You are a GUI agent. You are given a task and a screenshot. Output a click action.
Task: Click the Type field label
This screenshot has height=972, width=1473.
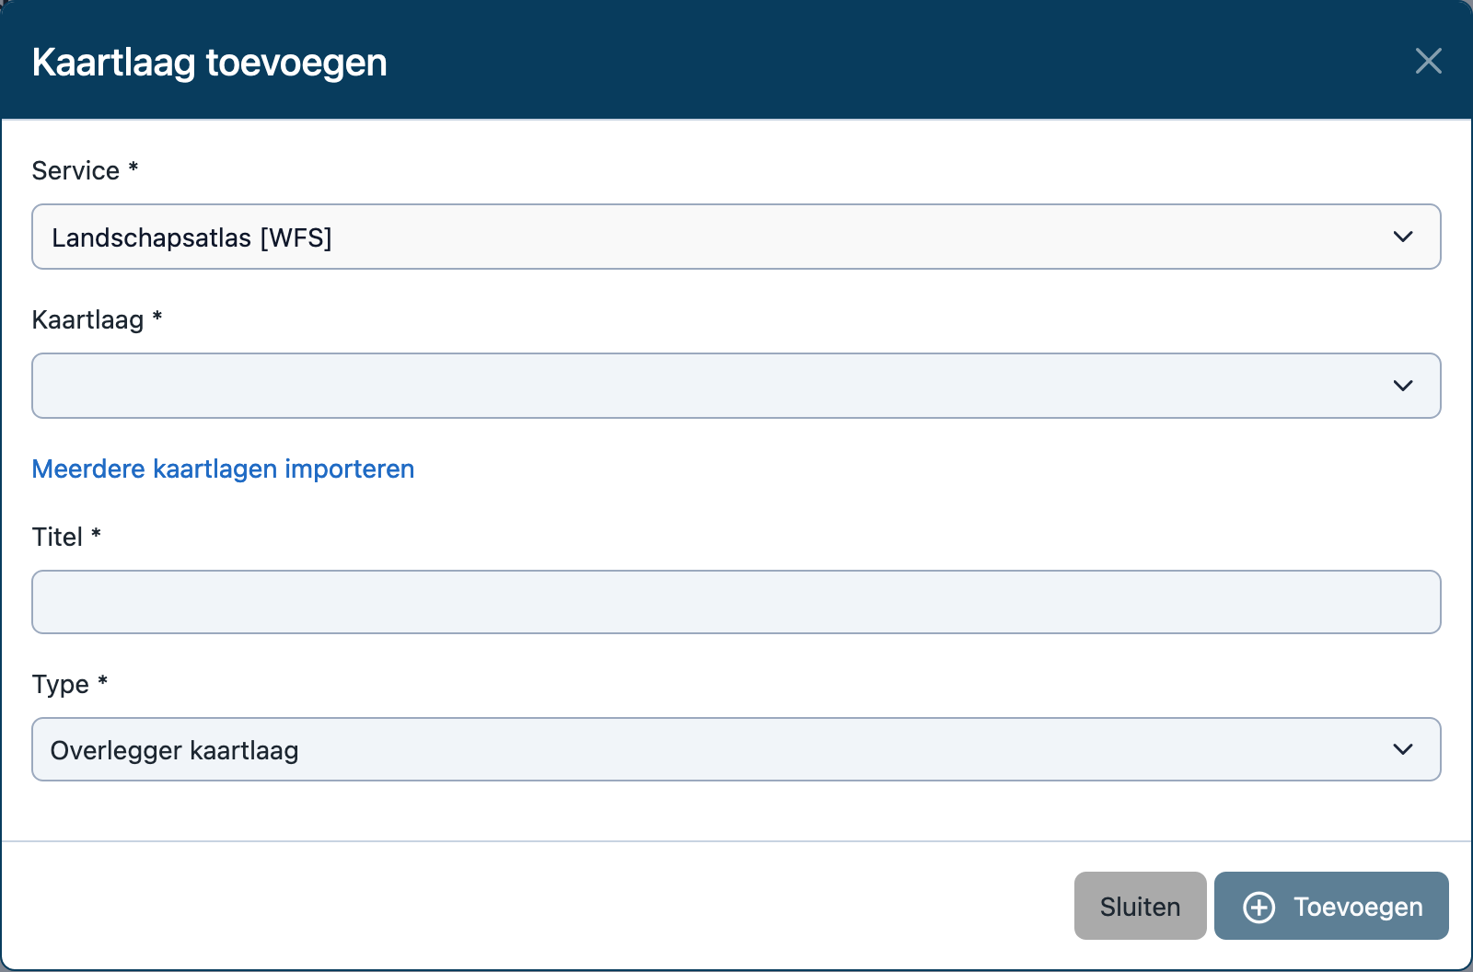click(x=60, y=684)
